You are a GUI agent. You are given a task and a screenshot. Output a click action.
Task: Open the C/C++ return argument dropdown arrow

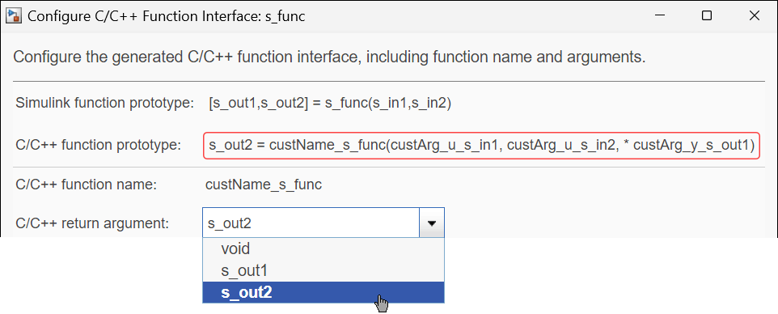[x=432, y=223]
